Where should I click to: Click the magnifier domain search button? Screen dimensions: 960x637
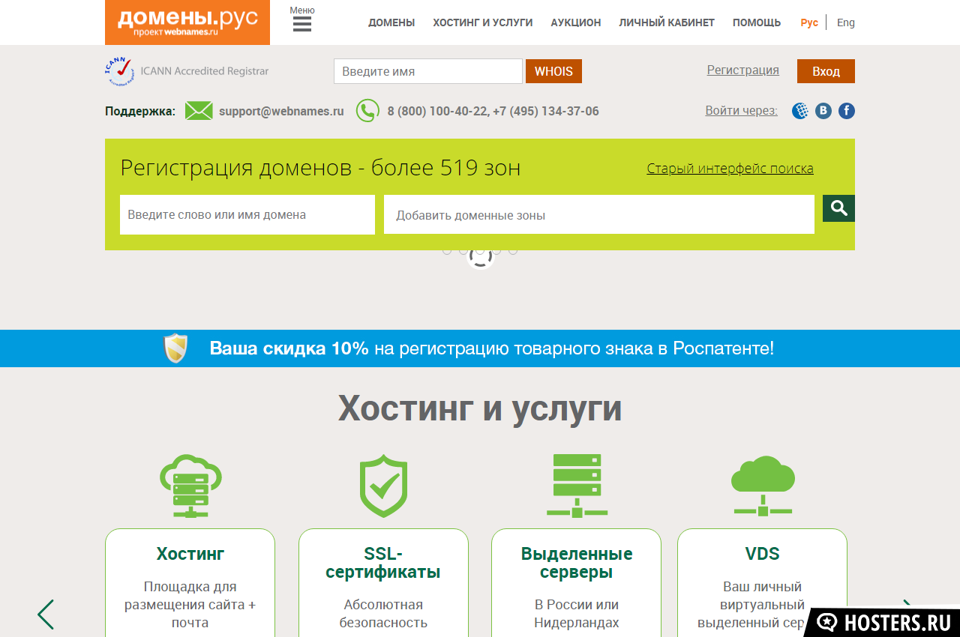[x=838, y=208]
